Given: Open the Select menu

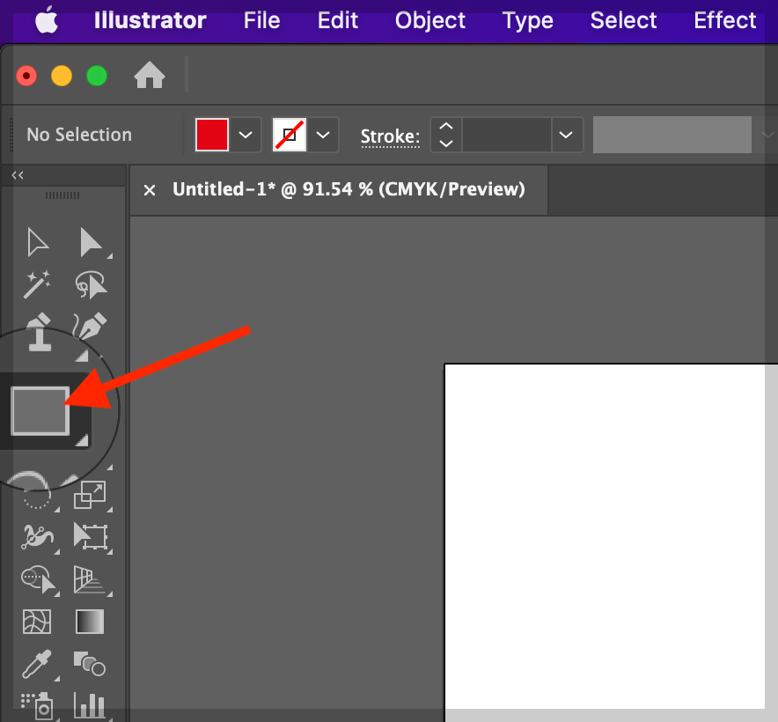Looking at the screenshot, I should [623, 21].
